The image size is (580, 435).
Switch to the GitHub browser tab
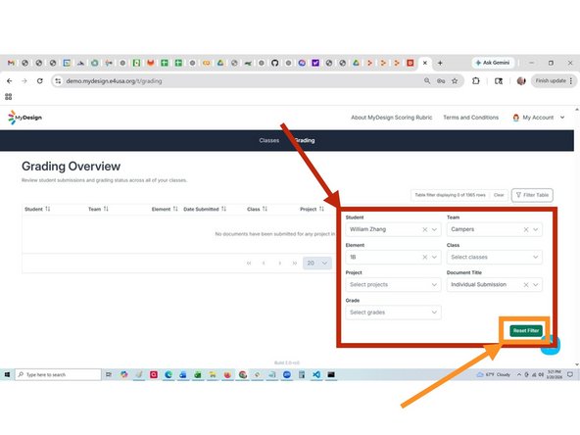(274, 63)
